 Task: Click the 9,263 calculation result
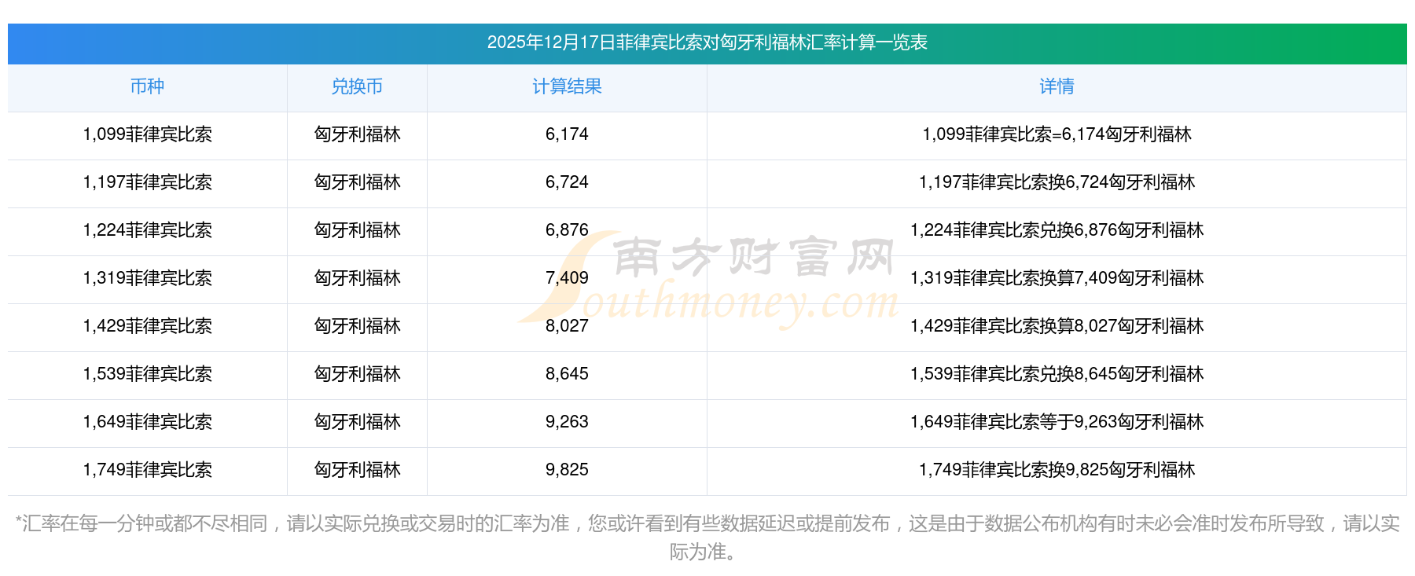[x=567, y=422]
